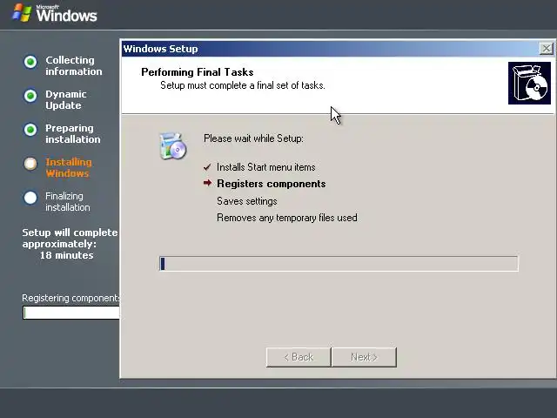Click 'Setup must complete a final set of tasks.'
Screen dimensions: 557x418
click(x=243, y=85)
